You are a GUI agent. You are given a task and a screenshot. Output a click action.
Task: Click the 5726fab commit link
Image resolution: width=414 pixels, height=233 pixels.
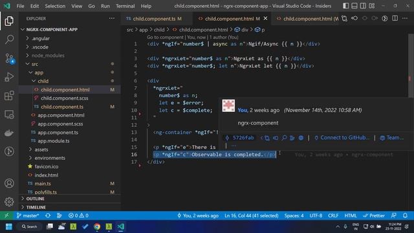[240, 138]
